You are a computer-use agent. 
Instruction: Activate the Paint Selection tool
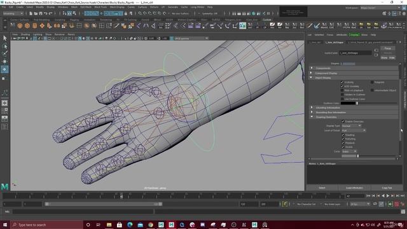pos(4,53)
